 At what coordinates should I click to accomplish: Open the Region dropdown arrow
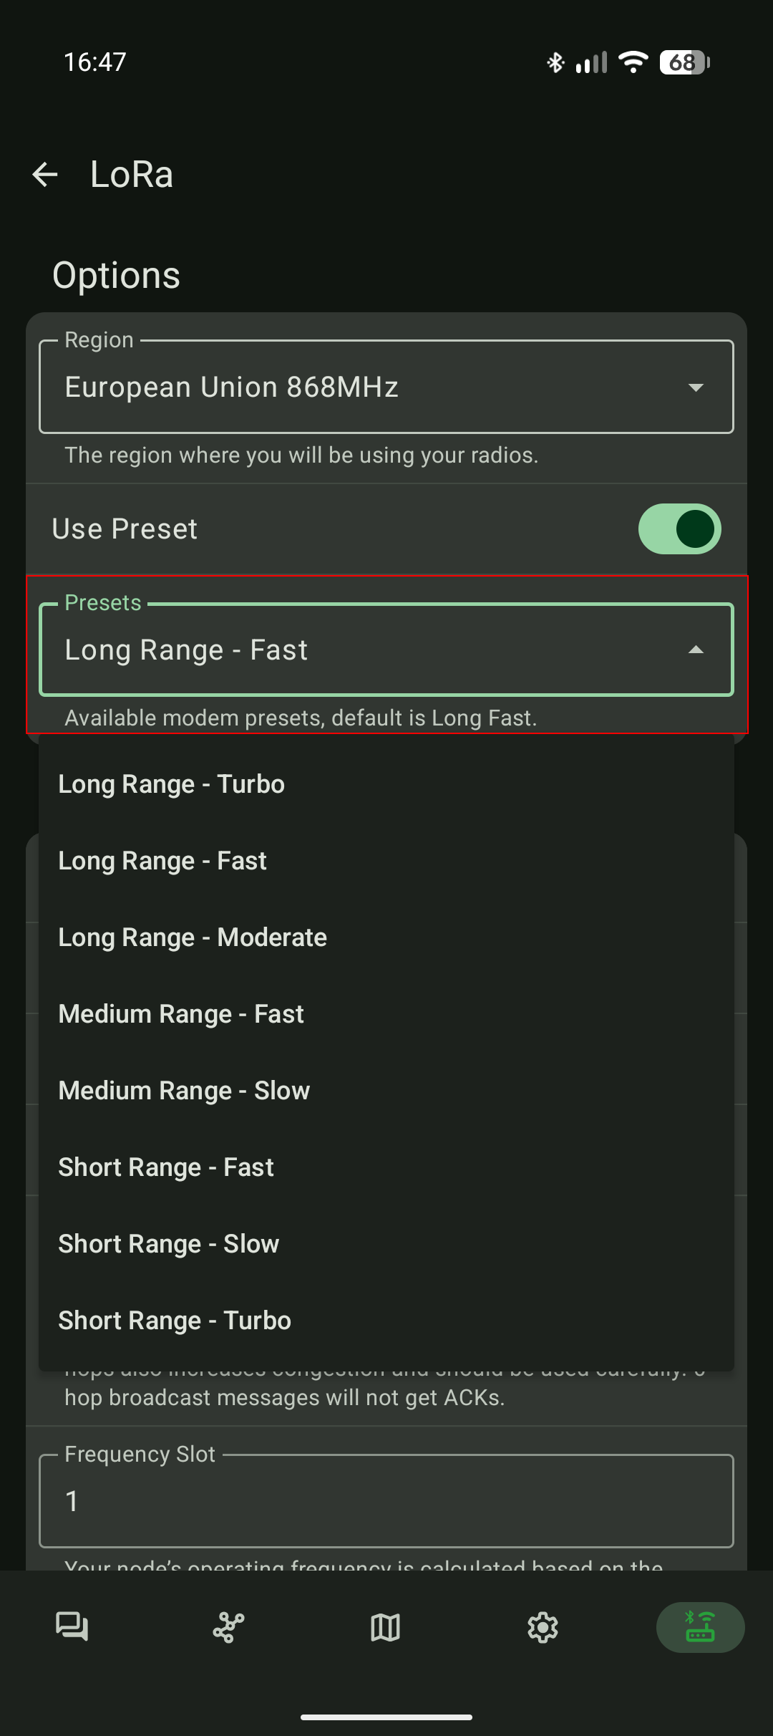(x=695, y=387)
